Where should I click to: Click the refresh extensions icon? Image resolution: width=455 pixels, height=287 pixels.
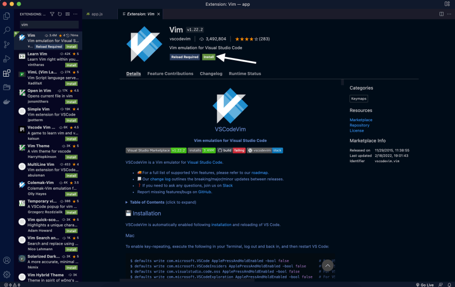point(60,14)
